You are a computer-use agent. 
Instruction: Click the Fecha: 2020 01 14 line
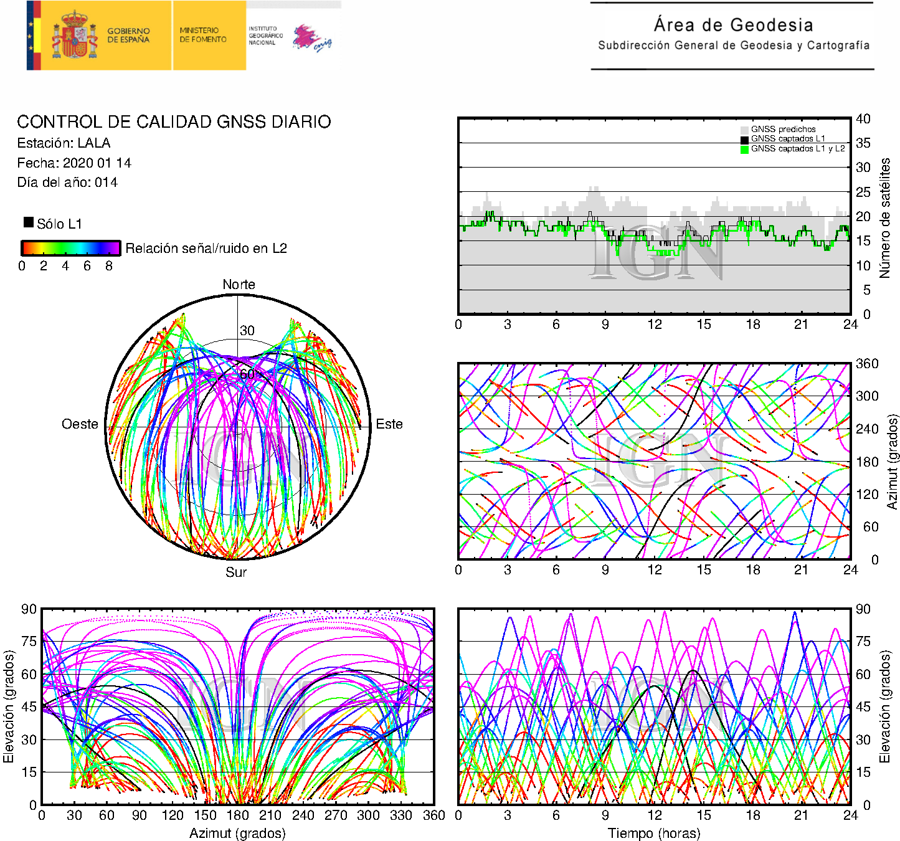[x=74, y=163]
